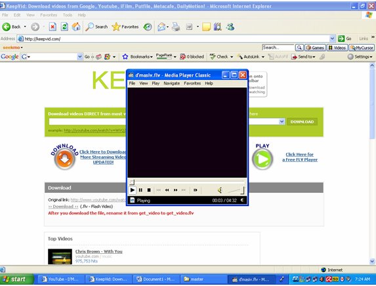Click the Forward button in Internet Explorer
The height and width of the screenshot is (286, 376).
[x=35, y=27]
